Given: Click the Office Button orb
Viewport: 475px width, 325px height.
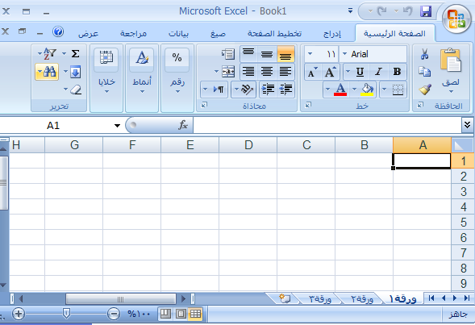Looking at the screenshot, I should pyautogui.click(x=456, y=19).
